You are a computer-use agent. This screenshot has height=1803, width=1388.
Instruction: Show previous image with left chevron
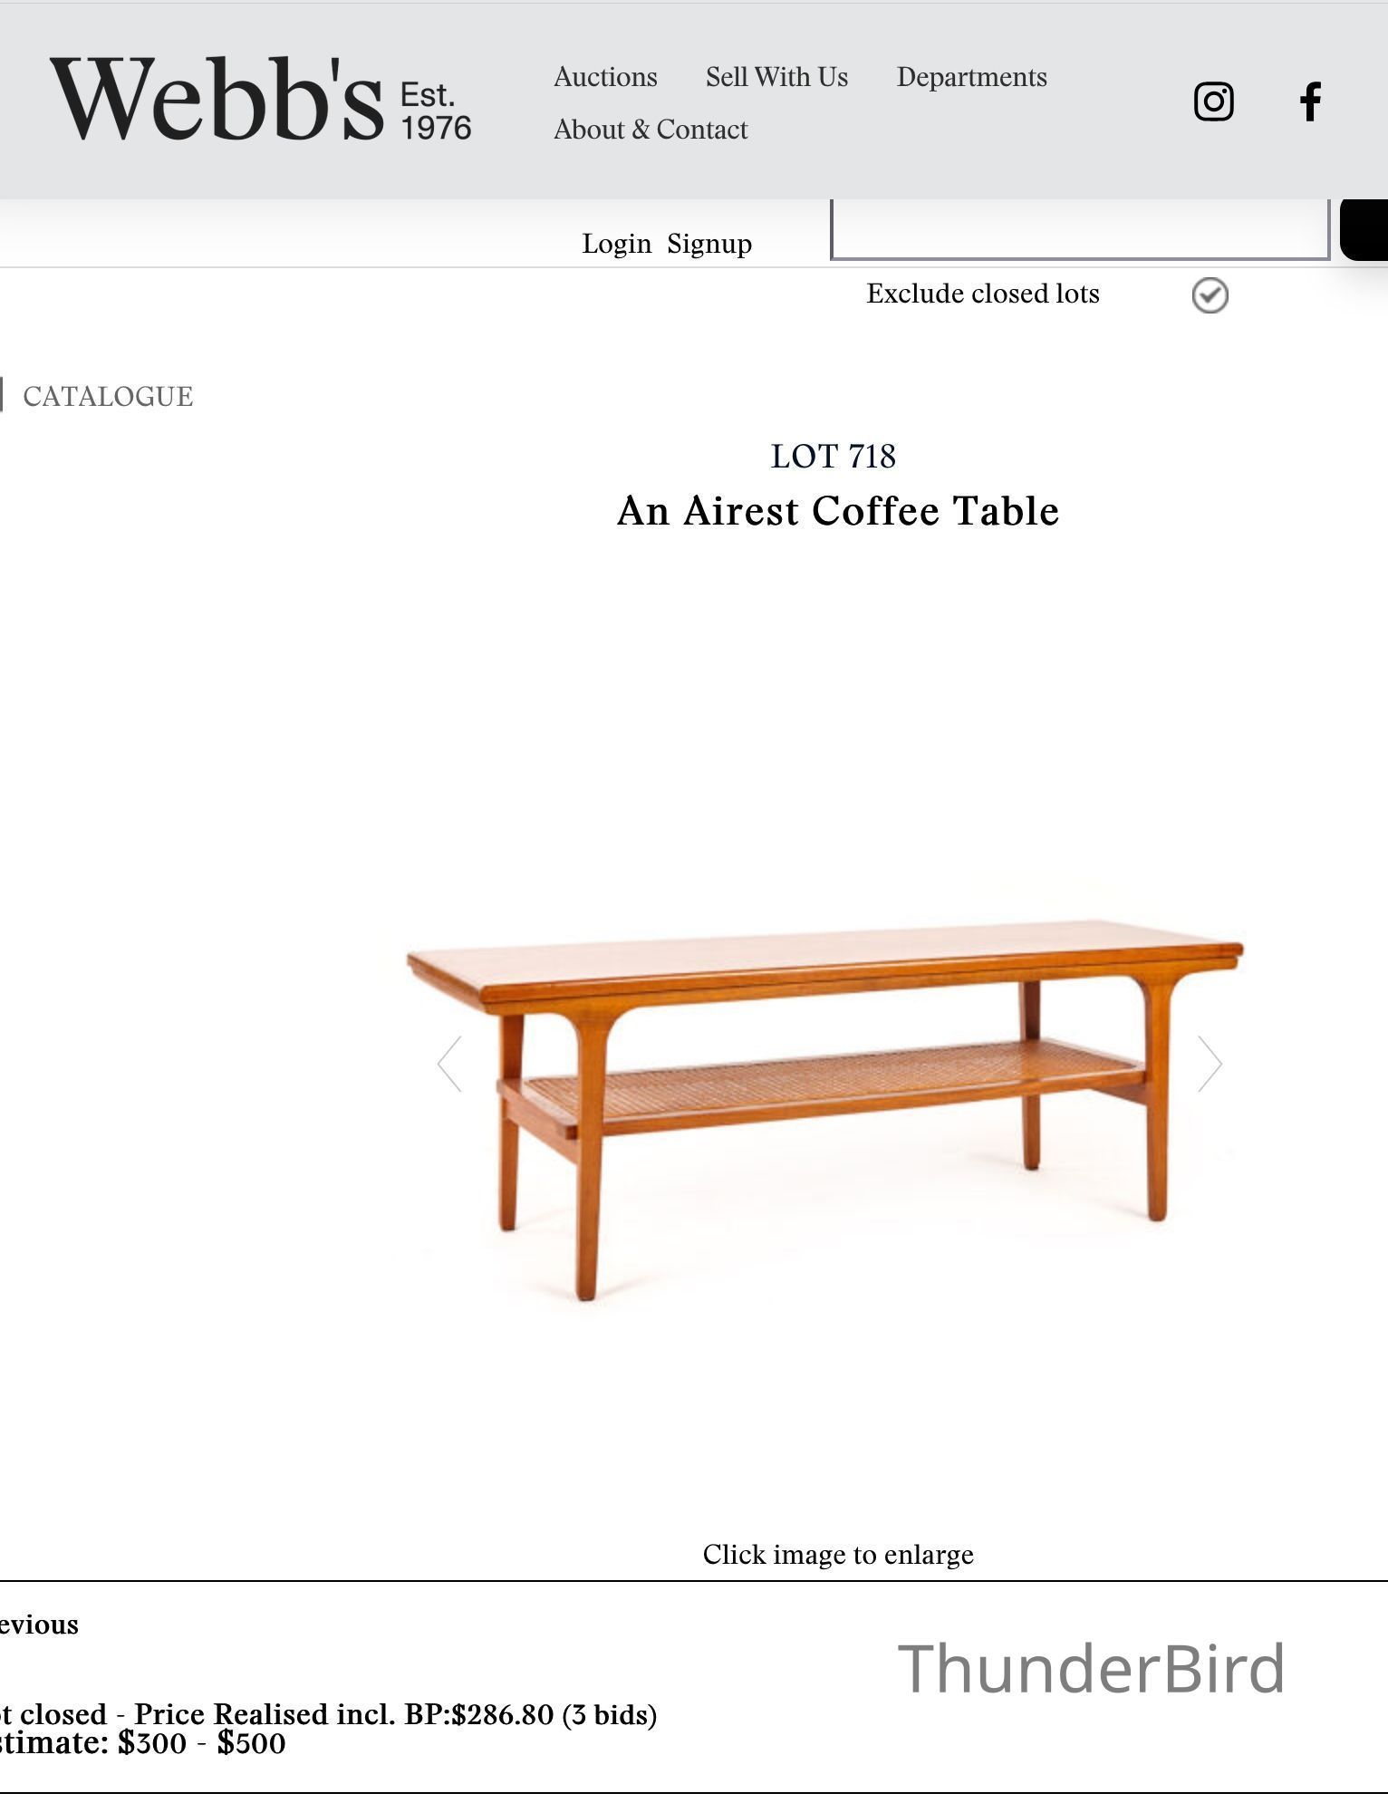[450, 1064]
